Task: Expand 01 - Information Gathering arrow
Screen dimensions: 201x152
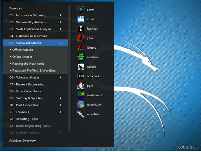Action: tap(61, 15)
